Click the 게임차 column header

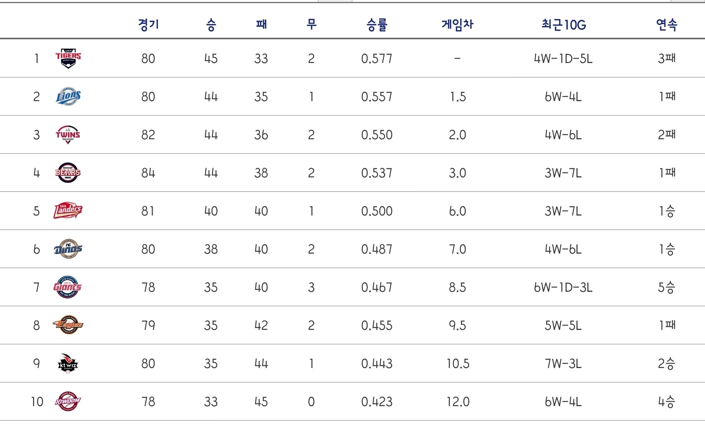tap(457, 25)
